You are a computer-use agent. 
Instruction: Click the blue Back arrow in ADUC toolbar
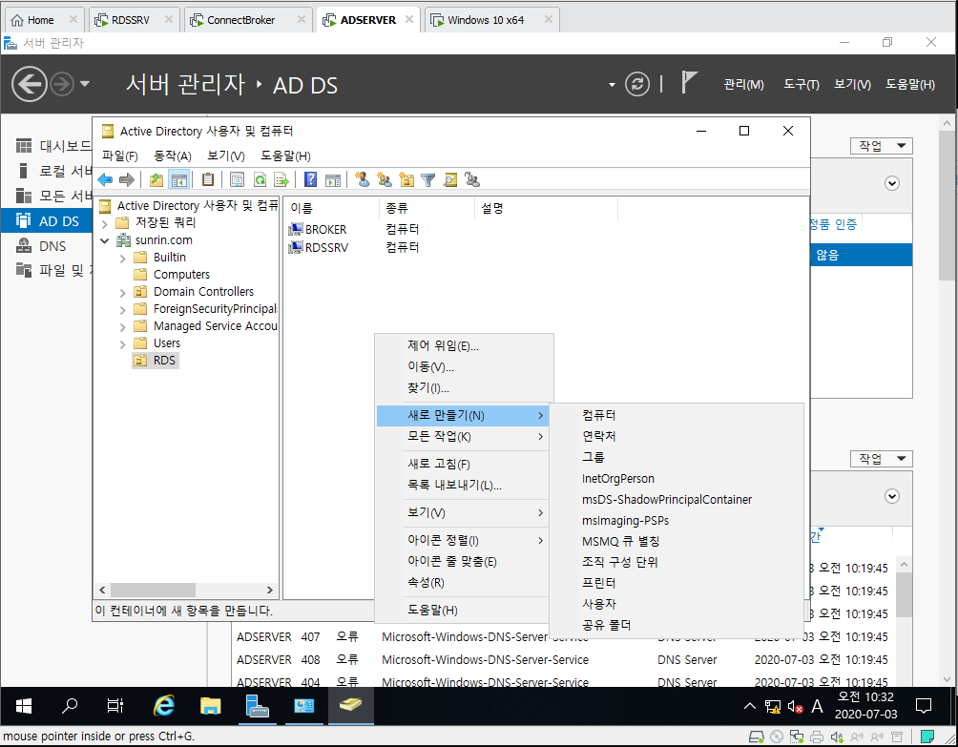pos(105,179)
